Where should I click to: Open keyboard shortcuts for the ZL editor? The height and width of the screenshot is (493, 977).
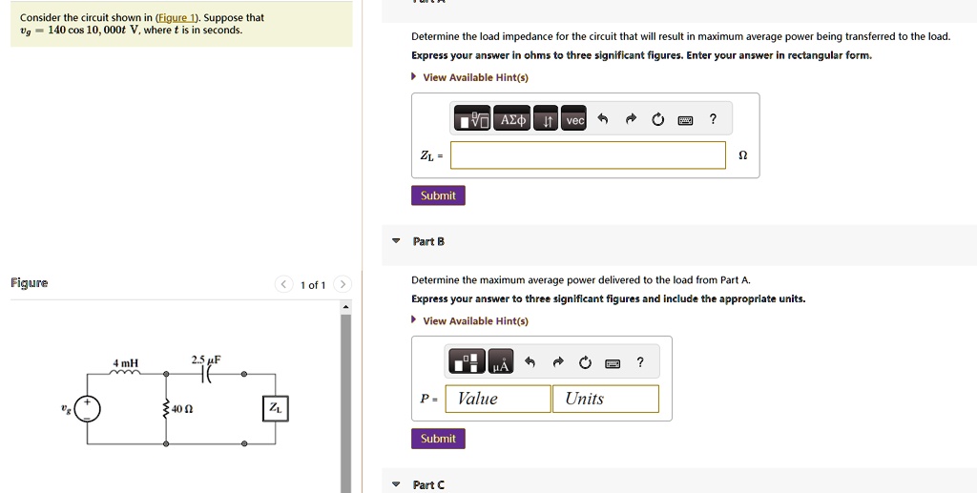(x=685, y=119)
